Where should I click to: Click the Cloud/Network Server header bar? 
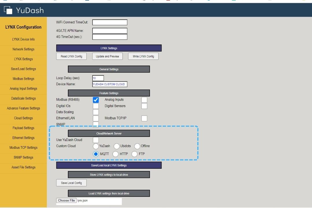109,133
